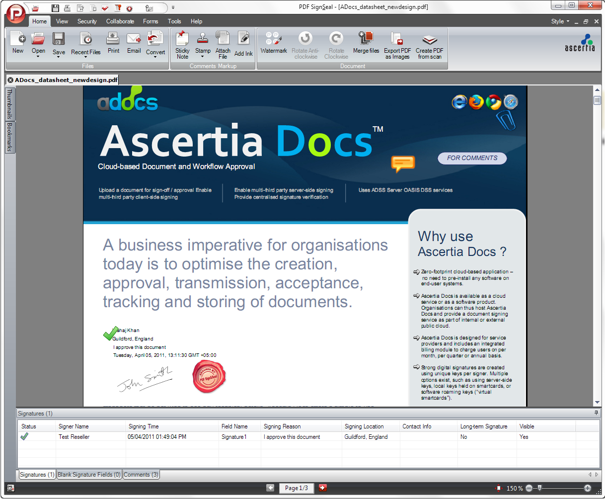
Task: Open the Security ribbon tab
Action: [x=87, y=21]
